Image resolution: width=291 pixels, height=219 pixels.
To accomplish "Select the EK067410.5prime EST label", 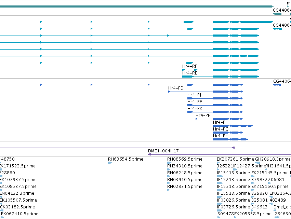I will (x=20, y=214).
